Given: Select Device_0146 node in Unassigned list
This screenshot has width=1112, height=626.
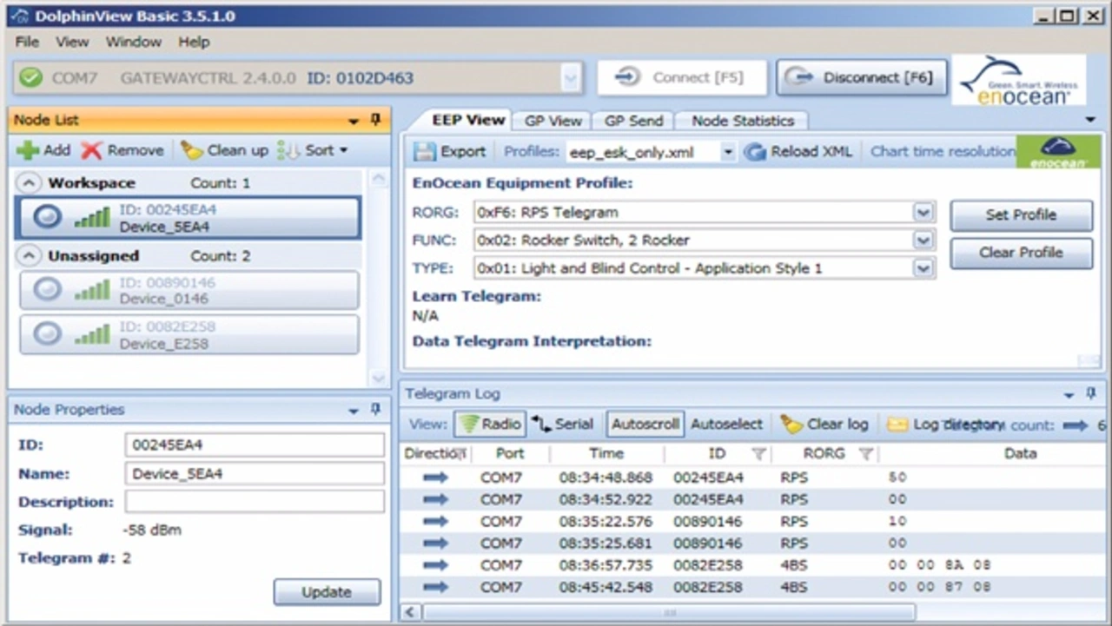Looking at the screenshot, I should 189,290.
